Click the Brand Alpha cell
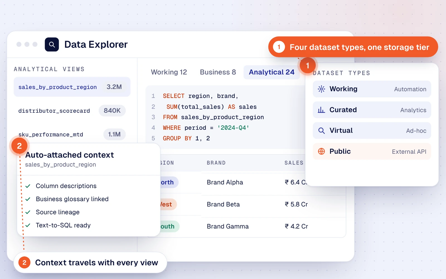Screen dimensions: 446x279 (x=225, y=182)
